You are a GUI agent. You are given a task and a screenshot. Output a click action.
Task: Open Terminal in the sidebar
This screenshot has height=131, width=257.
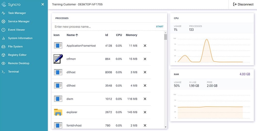click(13, 71)
